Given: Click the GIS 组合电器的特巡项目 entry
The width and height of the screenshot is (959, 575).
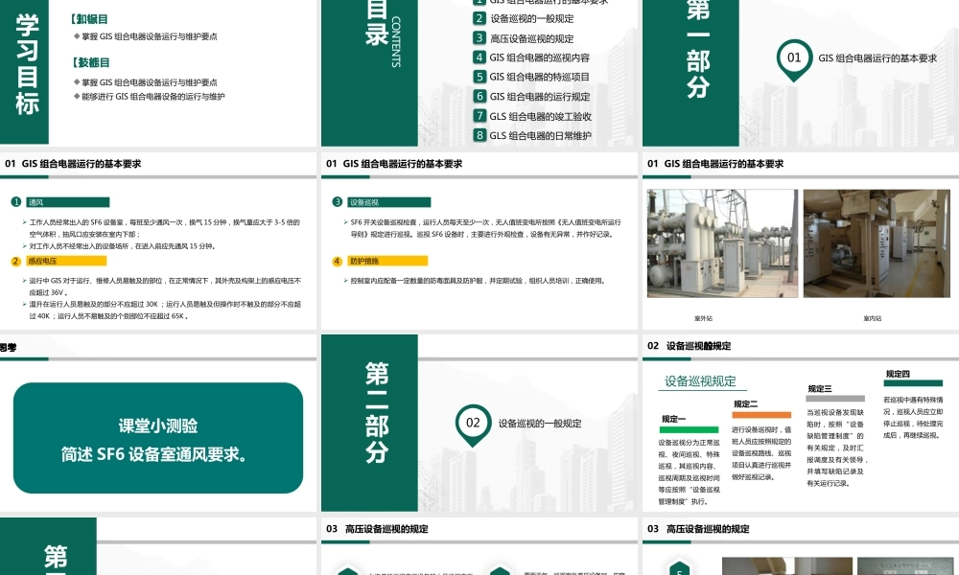Looking at the screenshot, I should [x=539, y=77].
